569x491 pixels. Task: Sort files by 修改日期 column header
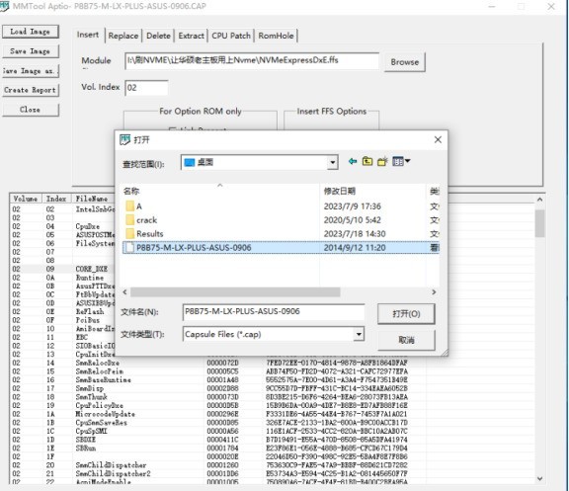(x=372, y=191)
